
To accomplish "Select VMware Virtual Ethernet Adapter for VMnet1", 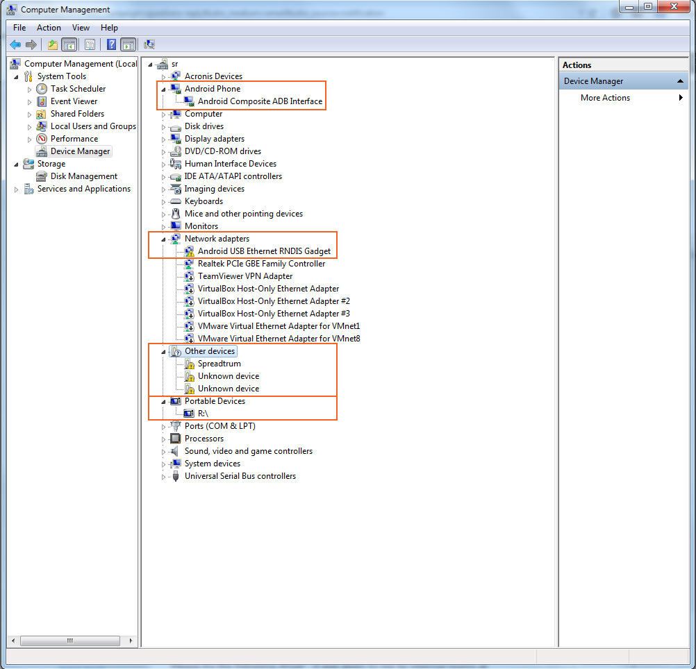I will (279, 326).
